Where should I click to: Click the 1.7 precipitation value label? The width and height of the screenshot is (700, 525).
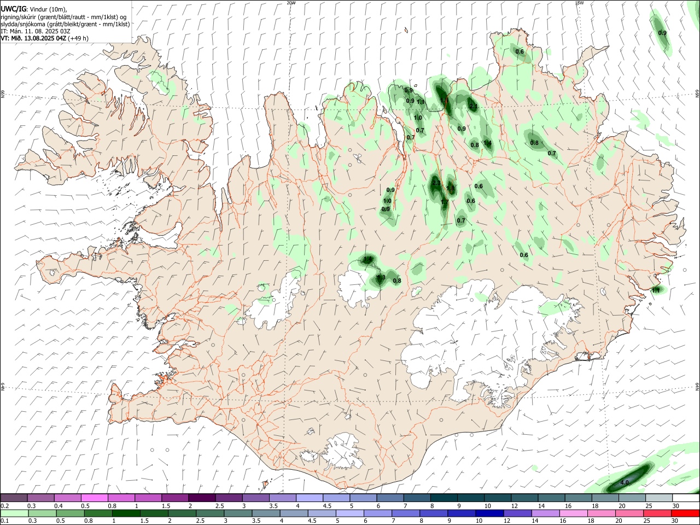click(x=445, y=202)
